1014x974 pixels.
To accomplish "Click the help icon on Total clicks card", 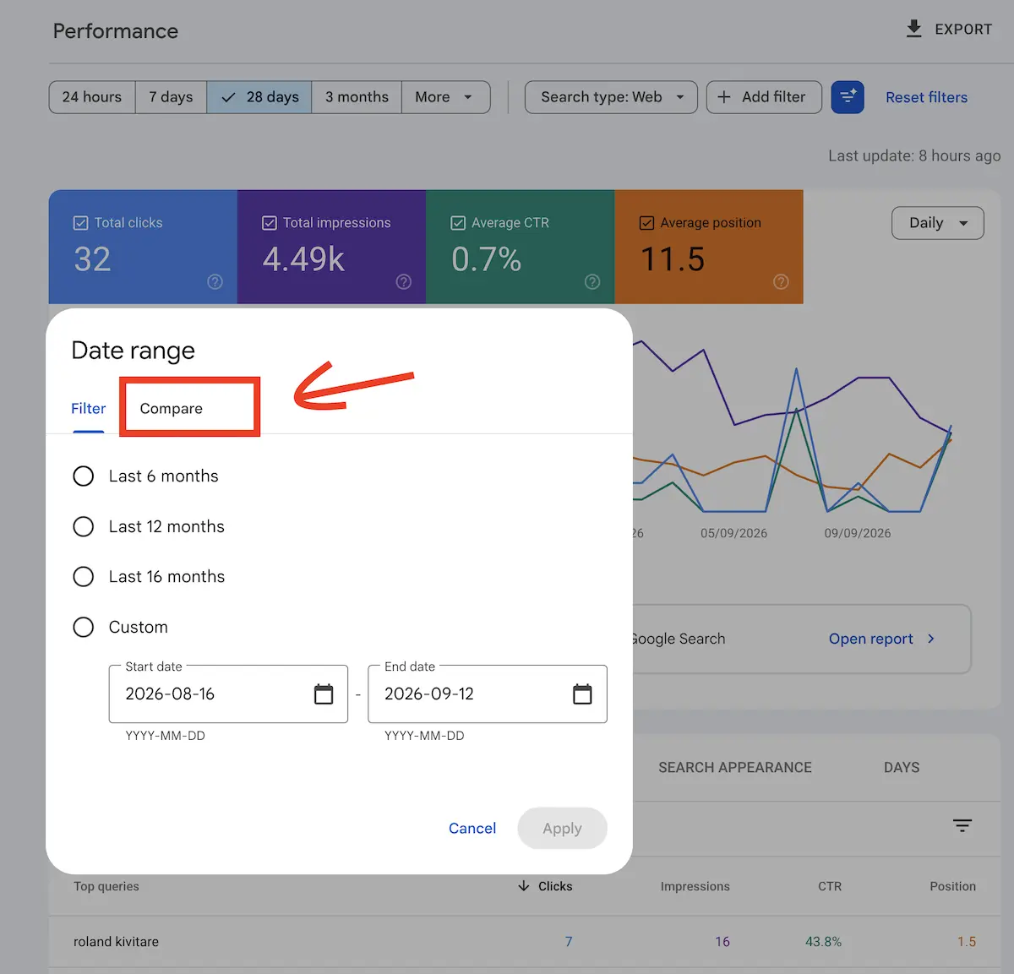I will pos(215,282).
